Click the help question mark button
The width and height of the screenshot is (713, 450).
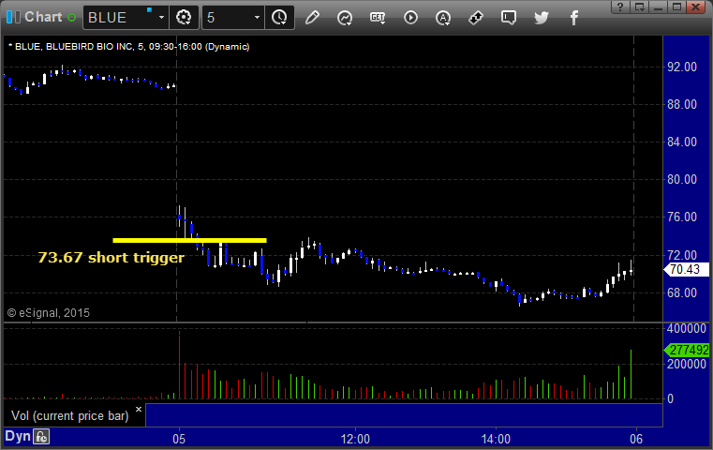pyautogui.click(x=620, y=7)
